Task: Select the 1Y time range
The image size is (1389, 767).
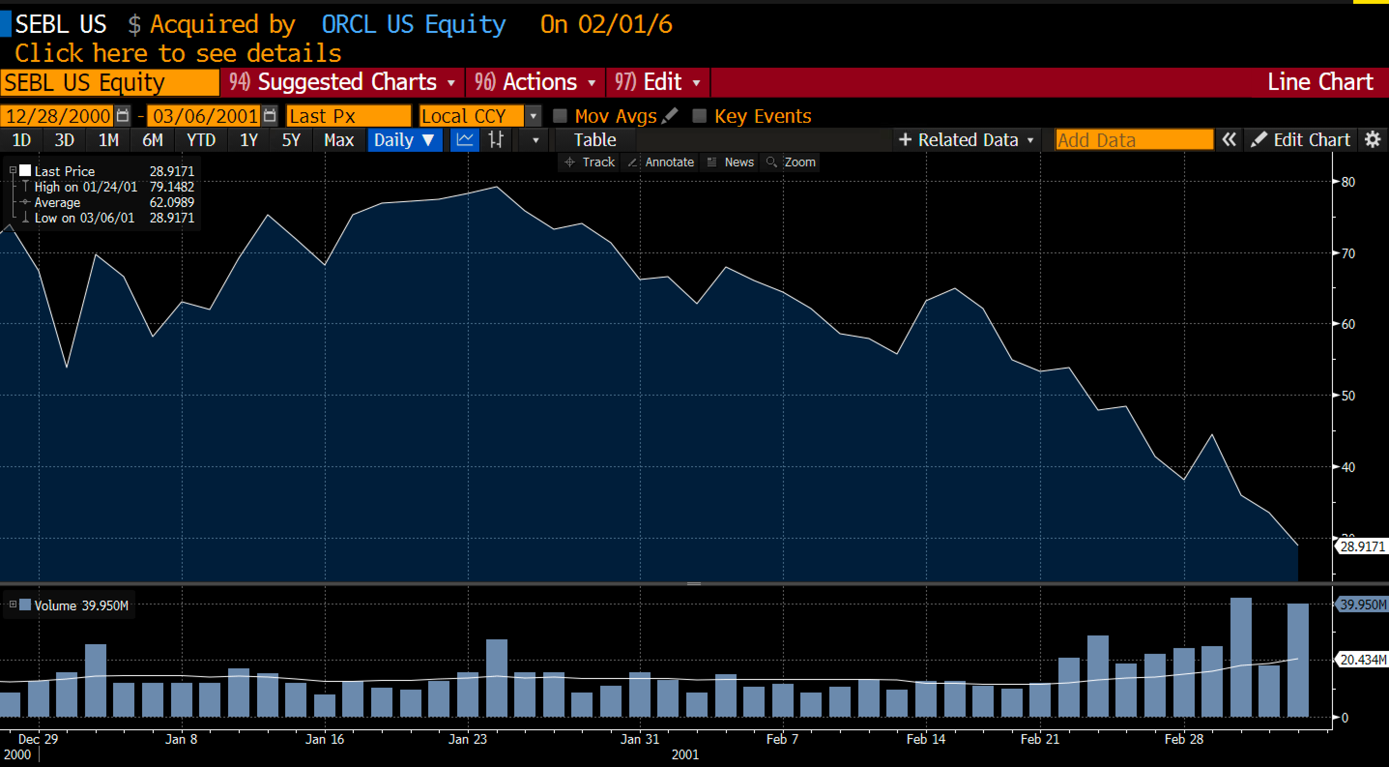Action: (x=248, y=140)
